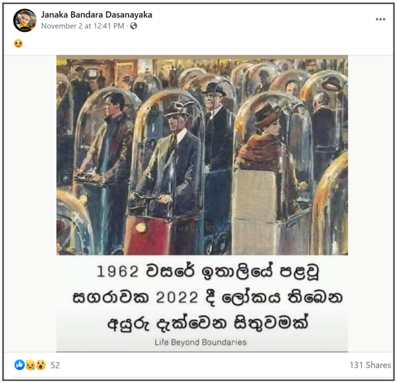This screenshot has width=397, height=383.
Task: Click the public globe privacy icon
Action: 133,26
